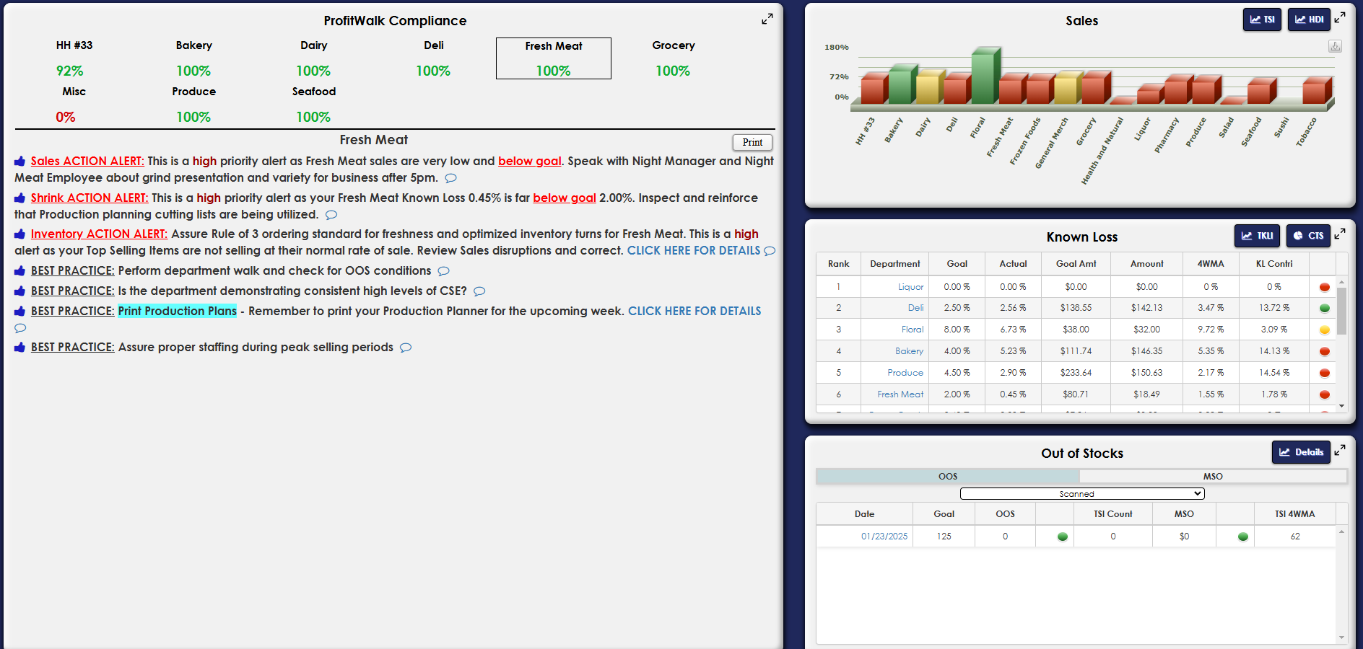Click the Known Loss table scrollbar down arrow
The image size is (1363, 649).
1341,406
